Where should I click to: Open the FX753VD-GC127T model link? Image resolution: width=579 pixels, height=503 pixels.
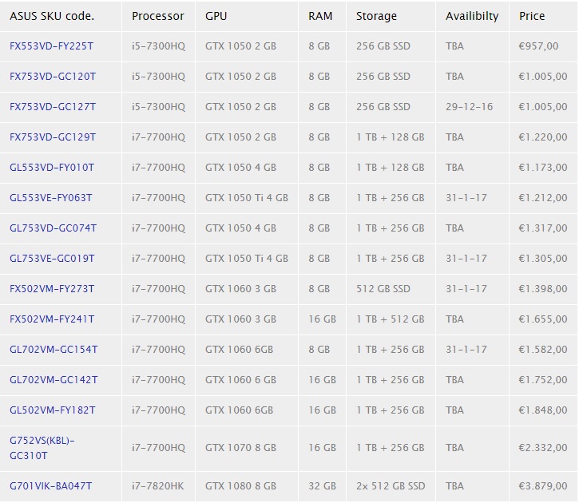(x=53, y=107)
